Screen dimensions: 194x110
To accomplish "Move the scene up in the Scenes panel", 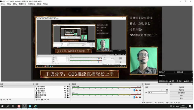I will tap(7, 100).
